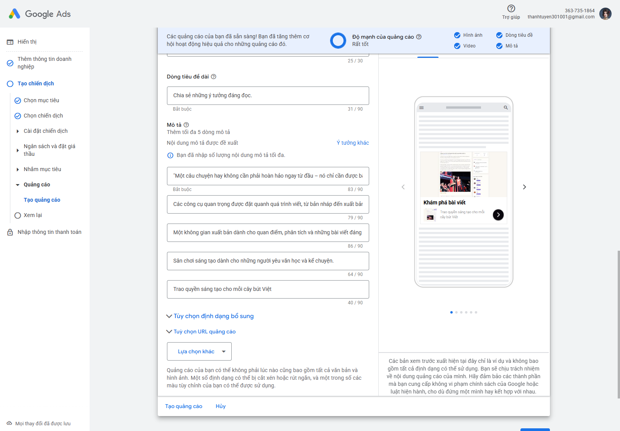Click the small logo thumbnail in ad preview

tap(430, 215)
